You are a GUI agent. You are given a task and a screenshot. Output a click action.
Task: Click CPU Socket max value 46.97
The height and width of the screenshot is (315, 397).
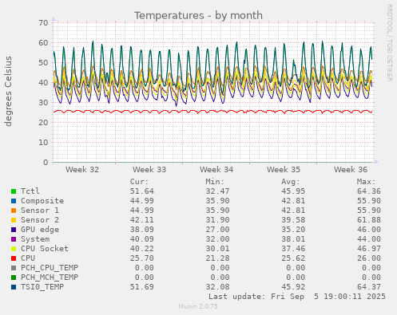coord(369,249)
